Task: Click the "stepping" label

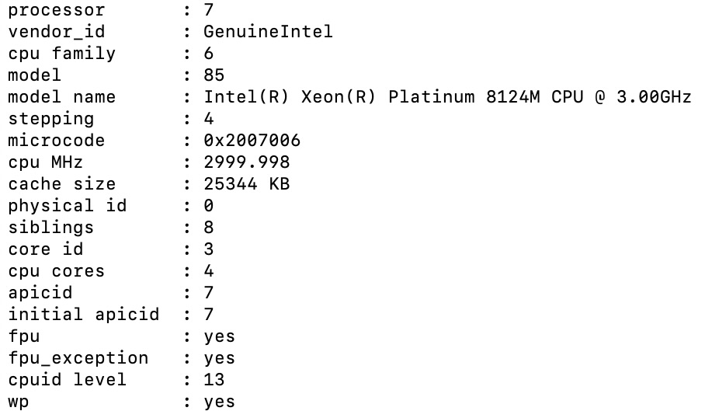Action: click(51, 119)
